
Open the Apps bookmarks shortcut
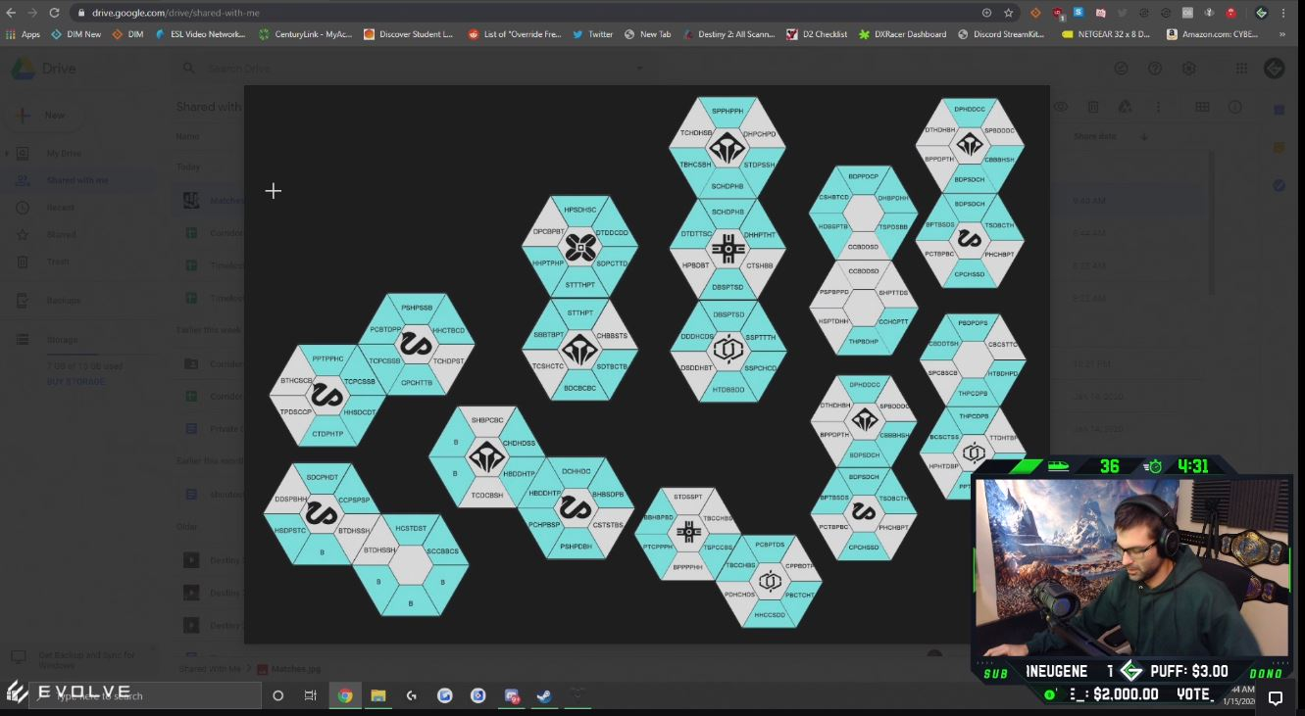[x=24, y=34]
